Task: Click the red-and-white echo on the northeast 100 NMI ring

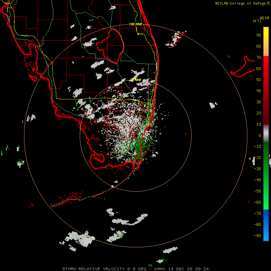Action: point(176,39)
